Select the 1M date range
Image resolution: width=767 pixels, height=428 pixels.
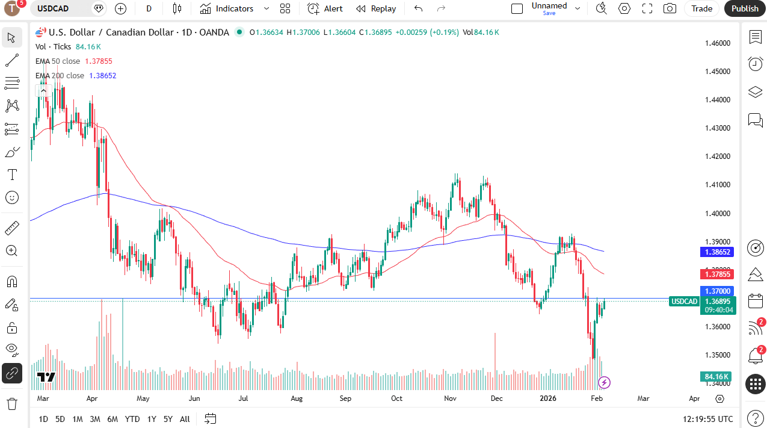[78, 419]
